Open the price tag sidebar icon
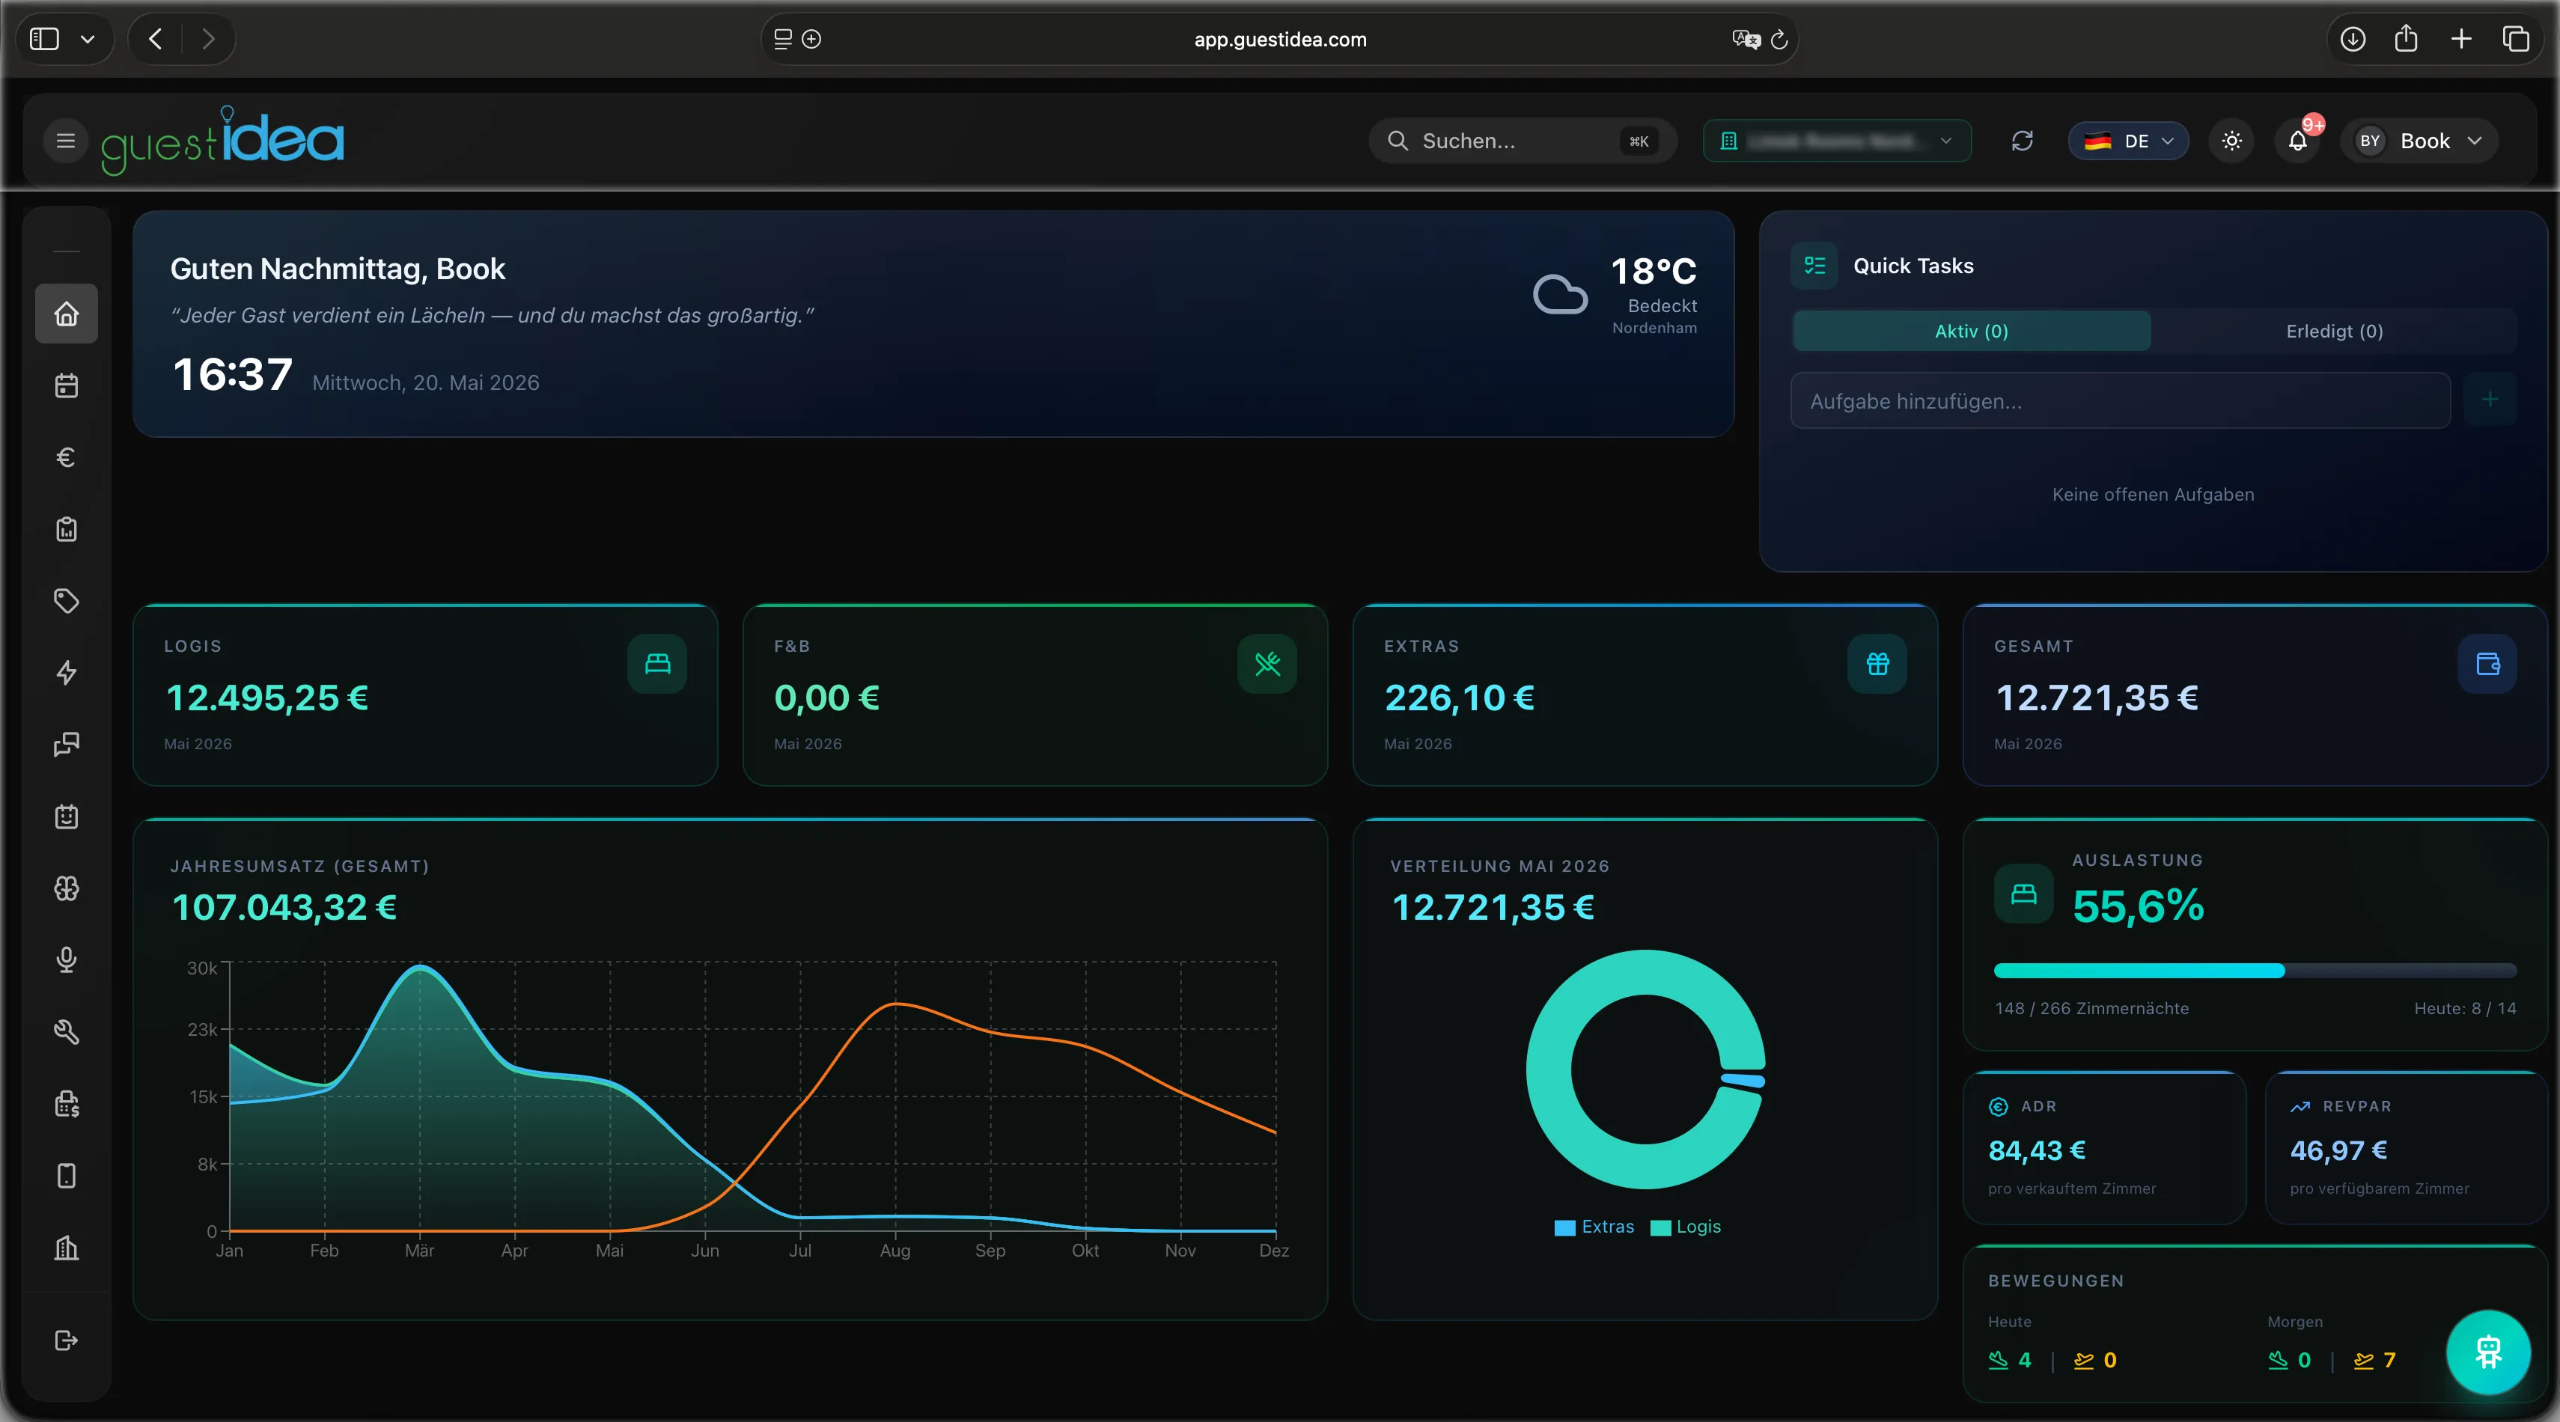This screenshot has width=2560, height=1422. click(x=67, y=601)
